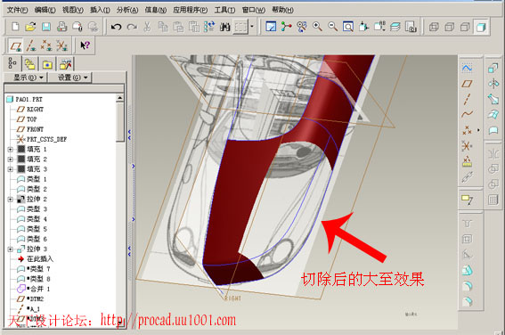
Task: Open the 视图 menu
Action: tap(73, 10)
